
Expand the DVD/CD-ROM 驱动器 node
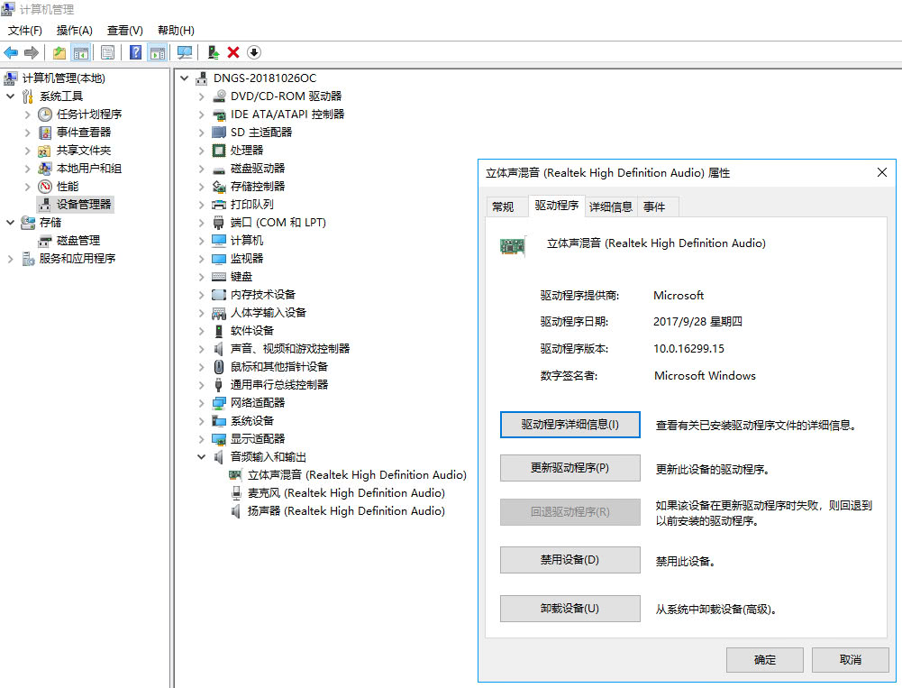click(200, 96)
